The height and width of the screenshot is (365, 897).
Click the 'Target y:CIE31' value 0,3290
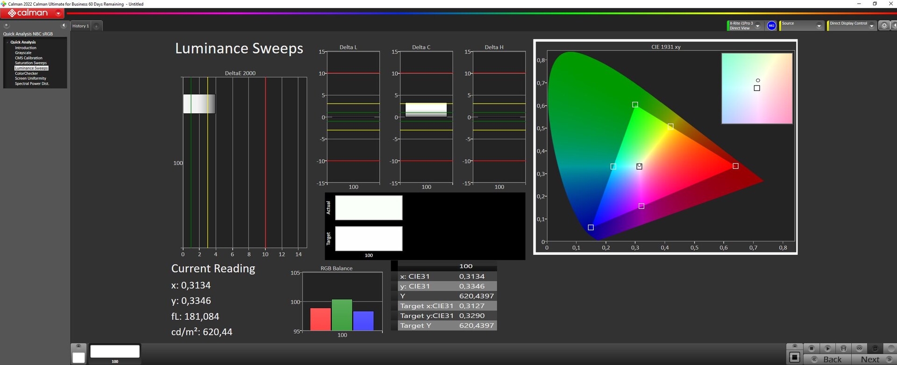click(472, 316)
